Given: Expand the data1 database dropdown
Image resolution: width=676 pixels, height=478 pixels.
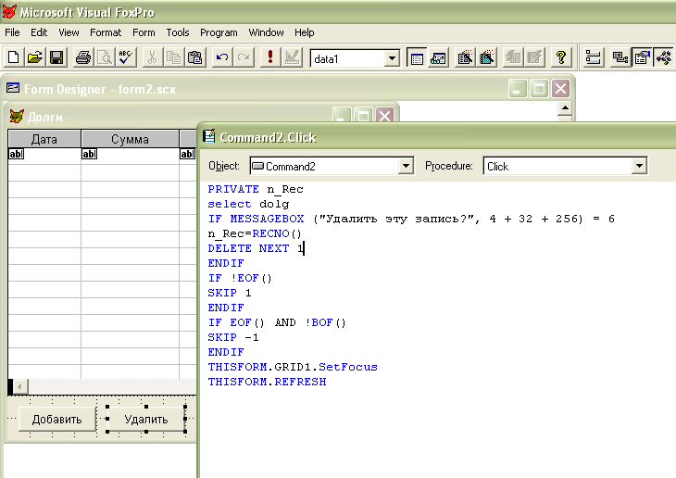Looking at the screenshot, I should point(392,58).
